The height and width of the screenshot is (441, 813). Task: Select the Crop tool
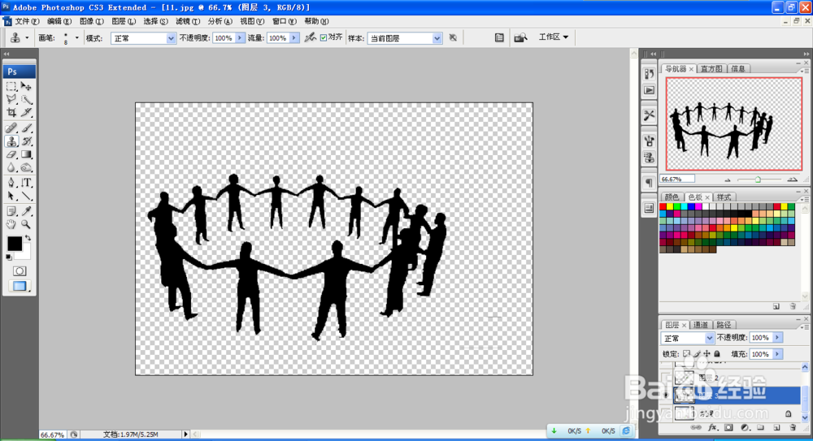pyautogui.click(x=11, y=112)
